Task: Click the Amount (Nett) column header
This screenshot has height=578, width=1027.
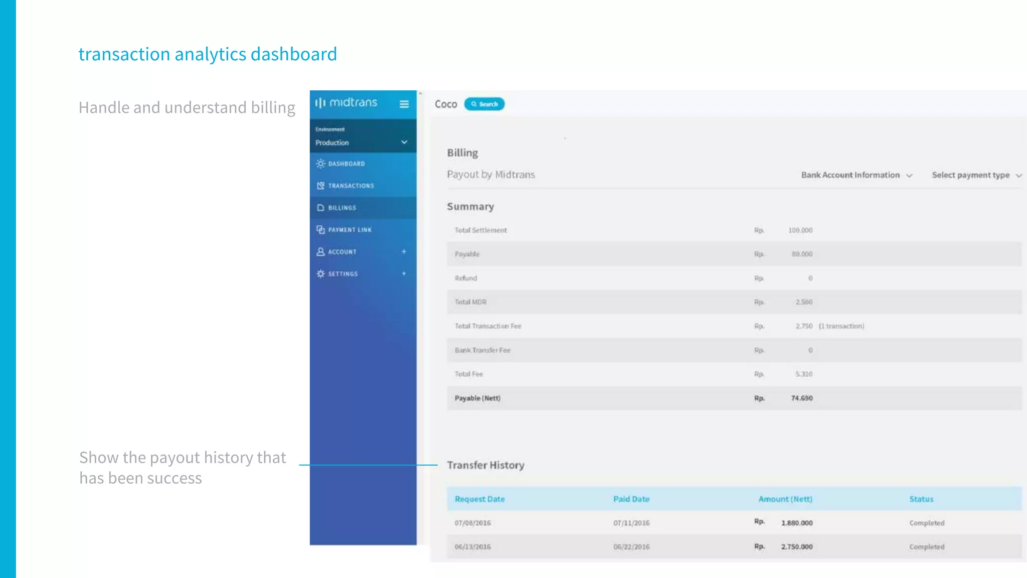Action: coord(785,499)
